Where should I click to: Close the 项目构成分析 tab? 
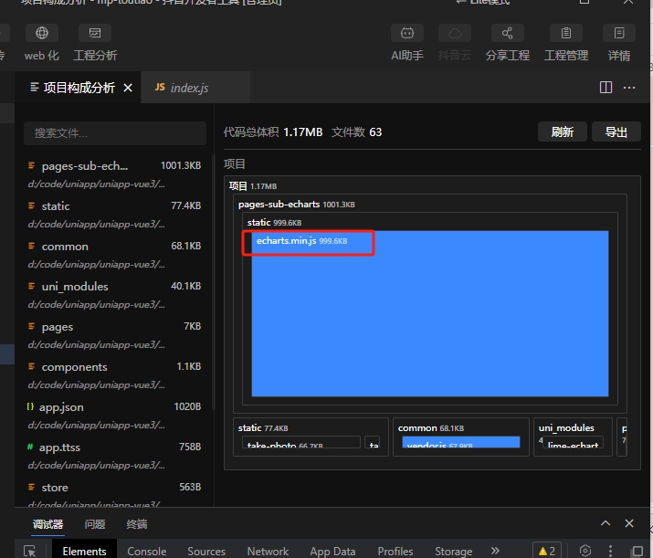click(128, 88)
